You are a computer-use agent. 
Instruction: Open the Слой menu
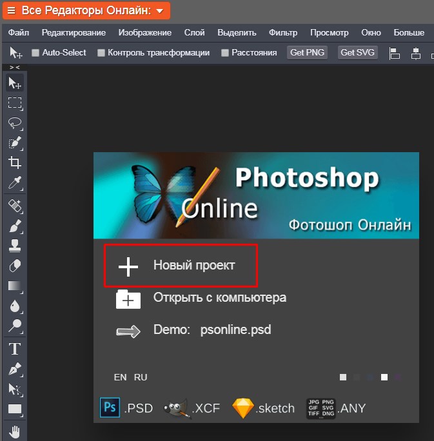[x=194, y=33]
